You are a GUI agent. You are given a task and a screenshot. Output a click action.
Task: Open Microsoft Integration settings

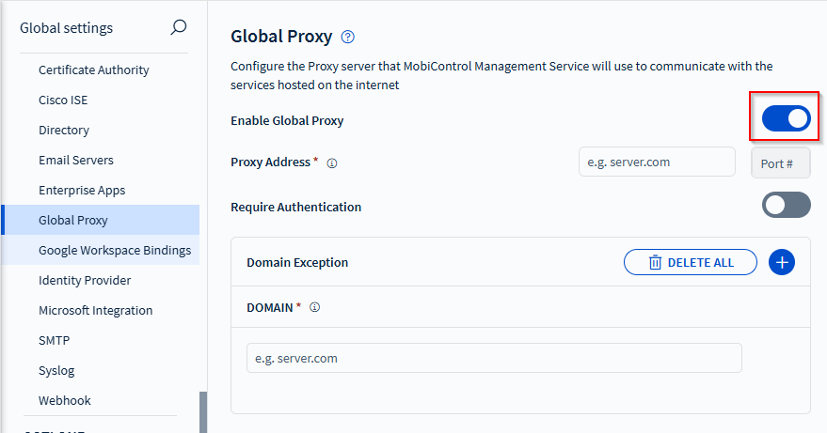pos(95,310)
